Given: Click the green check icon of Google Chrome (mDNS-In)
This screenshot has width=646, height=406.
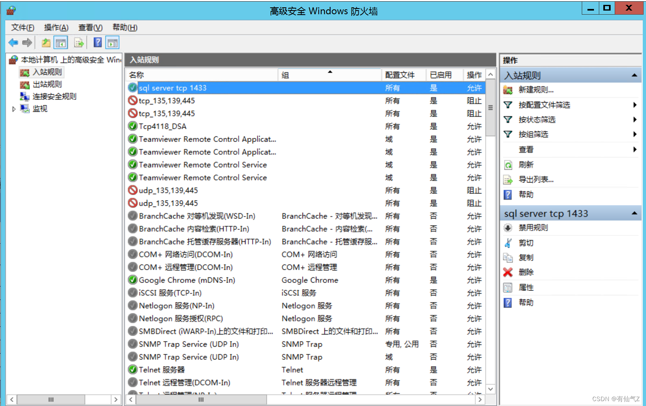Looking at the screenshot, I should [x=133, y=280].
